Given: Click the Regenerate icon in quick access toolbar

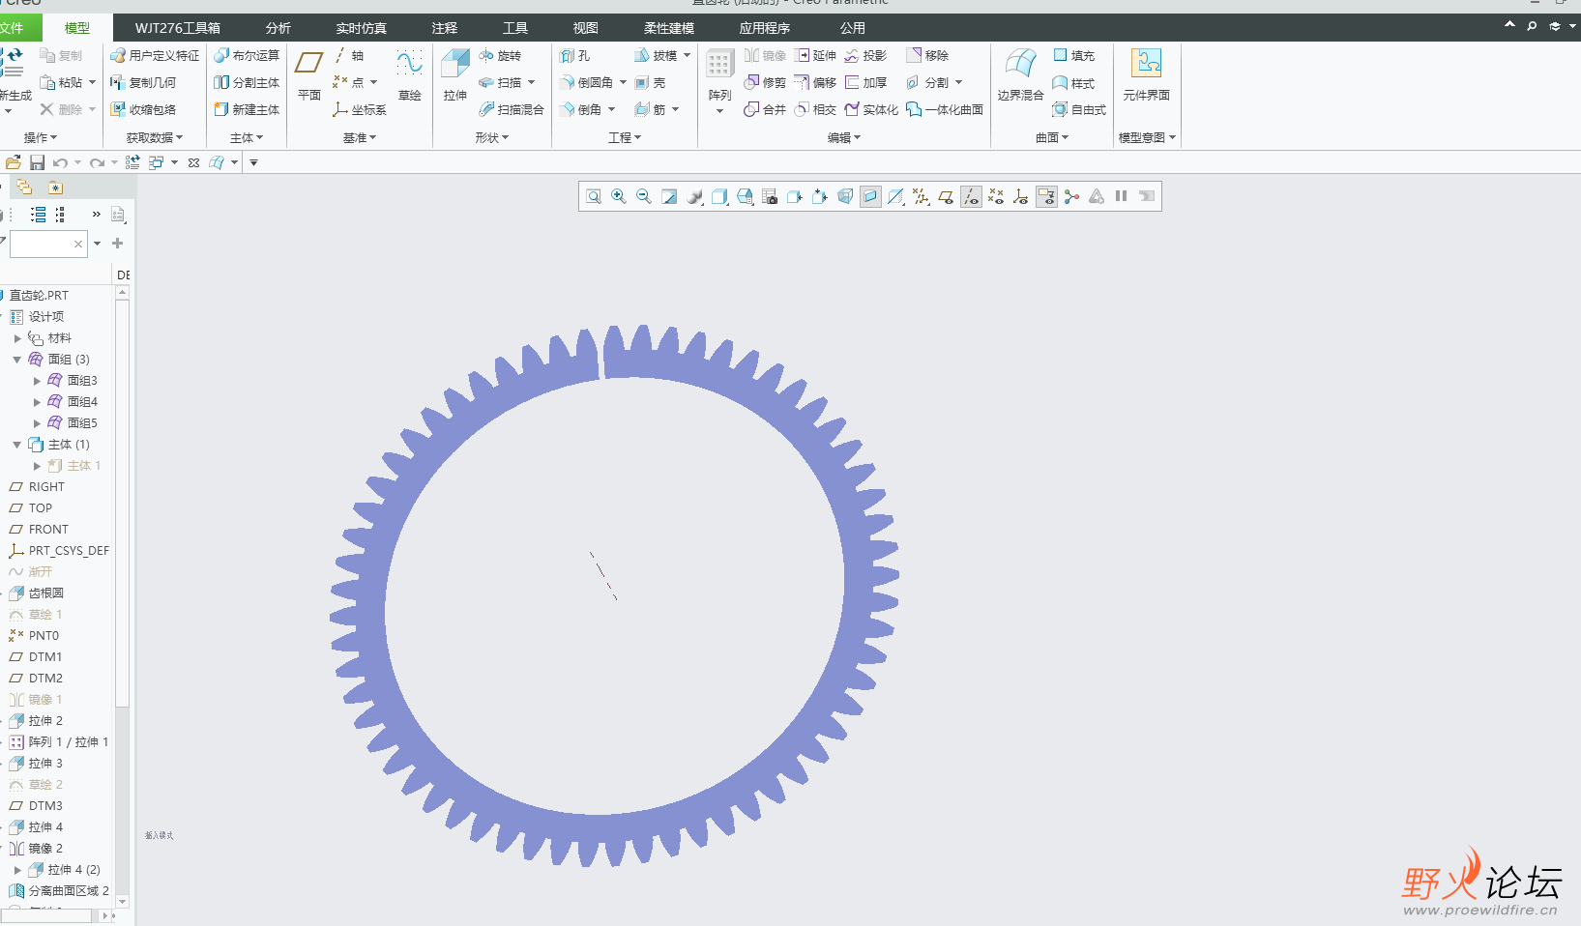Looking at the screenshot, I should point(132,162).
